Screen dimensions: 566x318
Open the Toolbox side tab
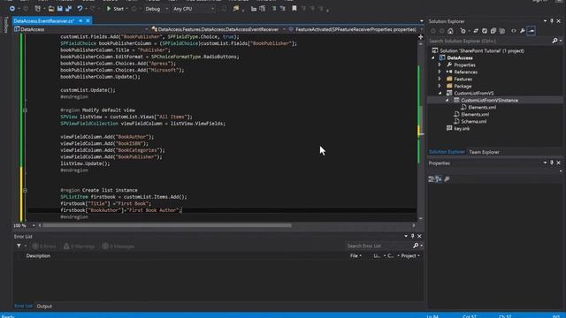[x=5, y=26]
